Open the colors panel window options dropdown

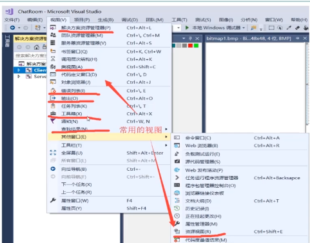point(184,38)
